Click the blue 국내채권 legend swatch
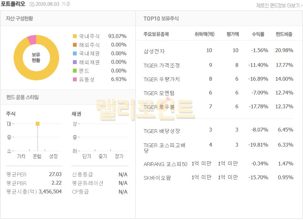 click(x=75, y=54)
